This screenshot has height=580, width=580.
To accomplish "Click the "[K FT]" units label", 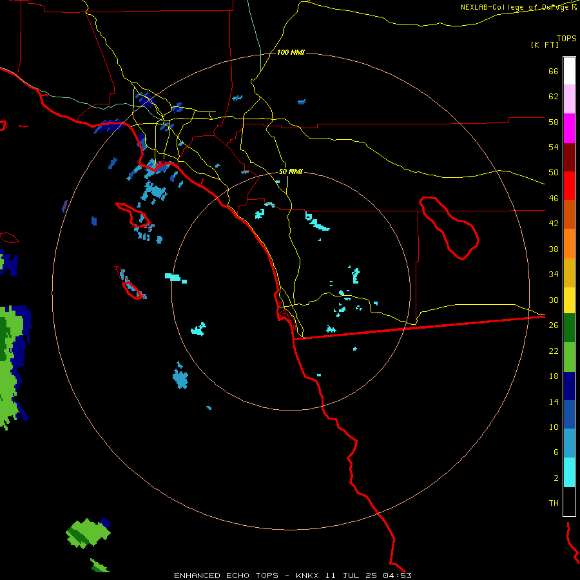I will [x=545, y=44].
